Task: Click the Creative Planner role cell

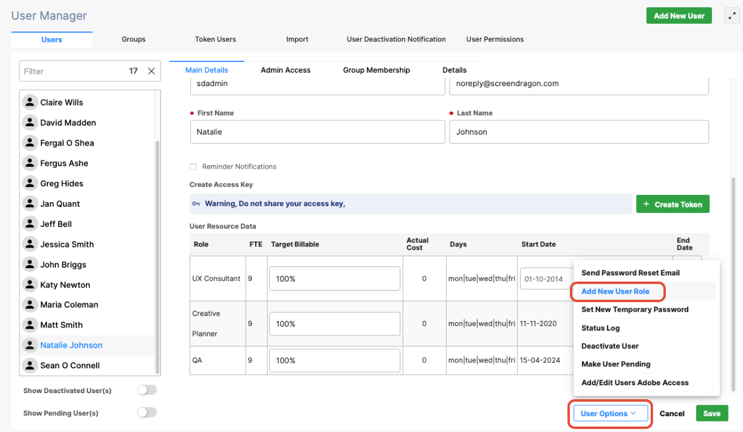Action: pyautogui.click(x=217, y=323)
